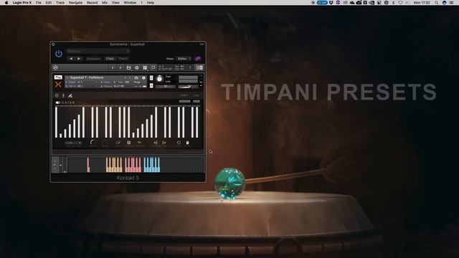Open the Mix menu
The width and height of the screenshot is (459, 258).
105,3
